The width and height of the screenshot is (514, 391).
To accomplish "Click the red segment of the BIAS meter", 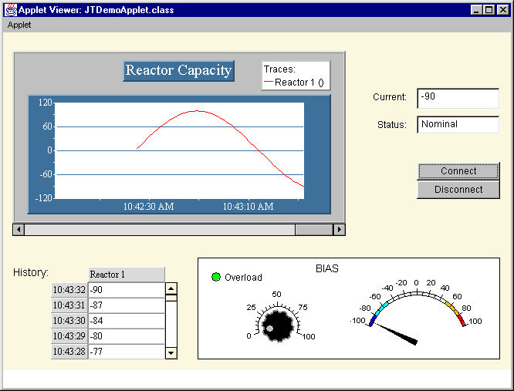I will click(462, 320).
